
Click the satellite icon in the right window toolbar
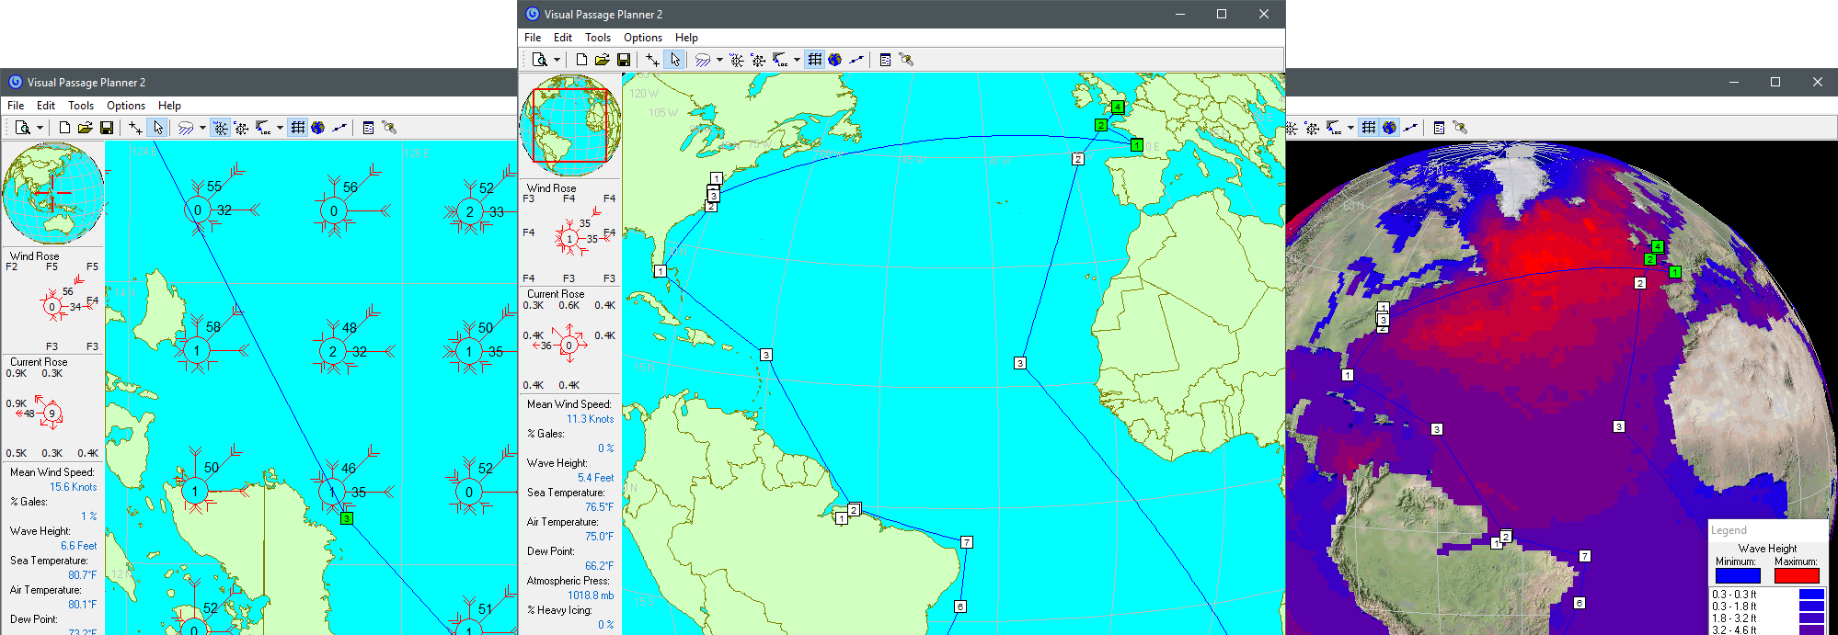click(x=1460, y=128)
